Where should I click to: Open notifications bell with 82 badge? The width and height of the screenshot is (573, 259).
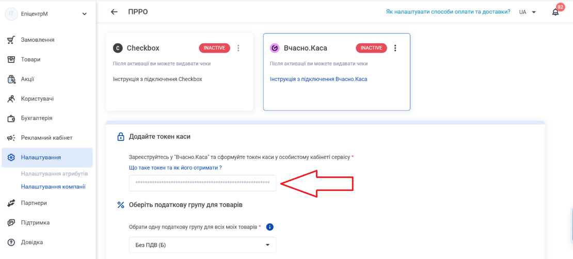[555, 12]
